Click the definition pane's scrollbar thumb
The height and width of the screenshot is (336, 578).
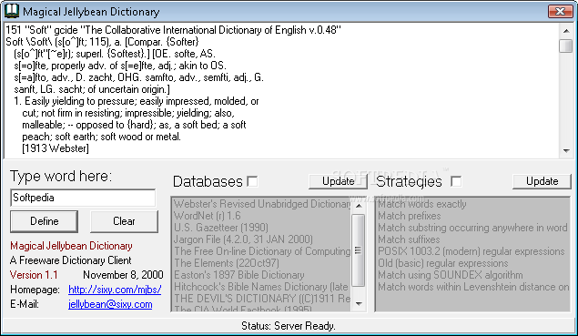[x=565, y=46]
